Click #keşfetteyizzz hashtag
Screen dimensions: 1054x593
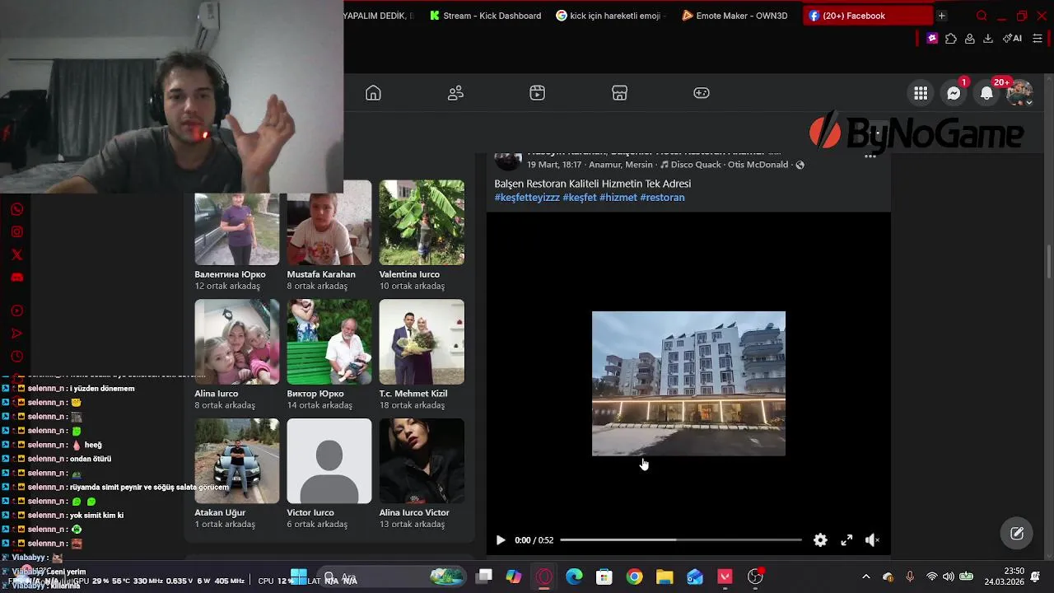[527, 198]
